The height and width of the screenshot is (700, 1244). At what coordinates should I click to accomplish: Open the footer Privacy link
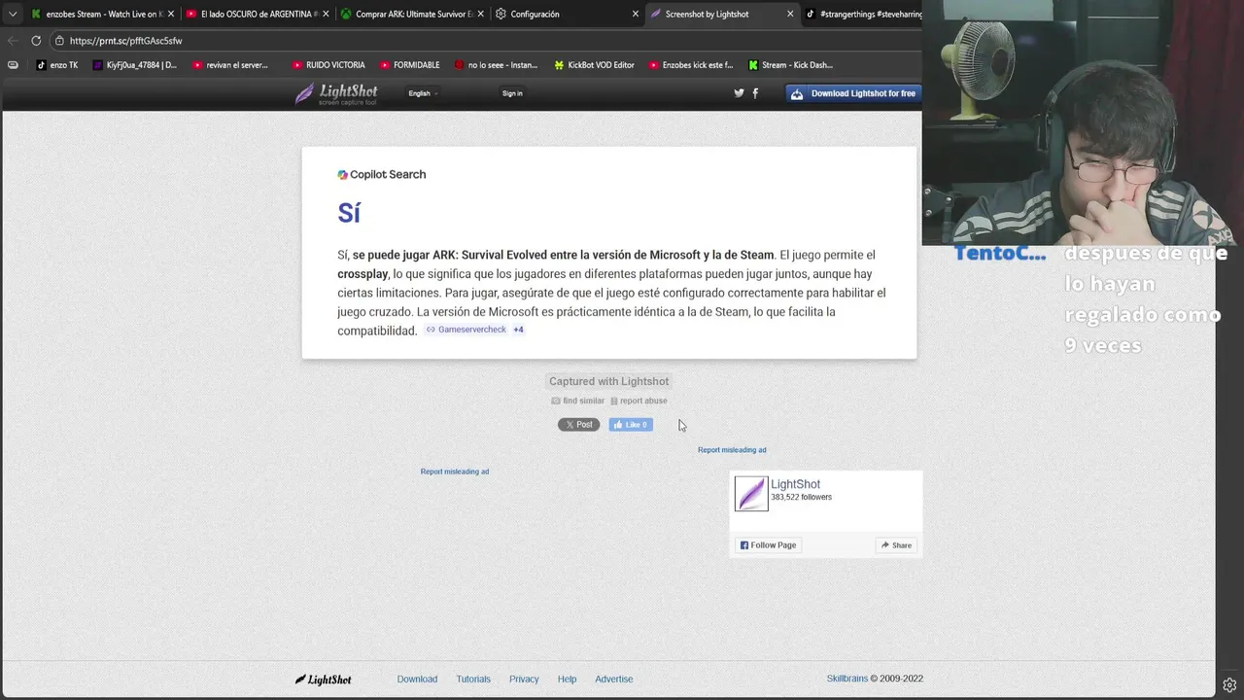[x=524, y=680]
